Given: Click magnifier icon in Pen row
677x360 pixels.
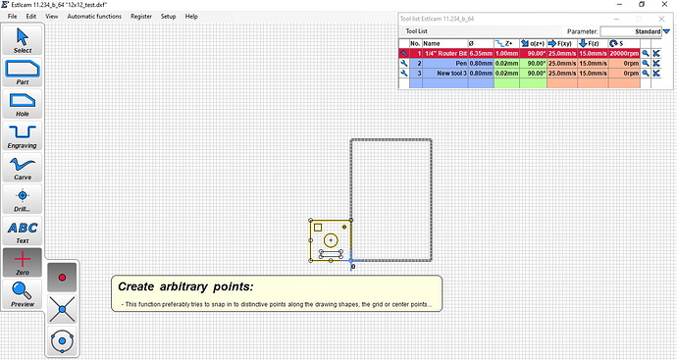Looking at the screenshot, I should click(646, 64).
